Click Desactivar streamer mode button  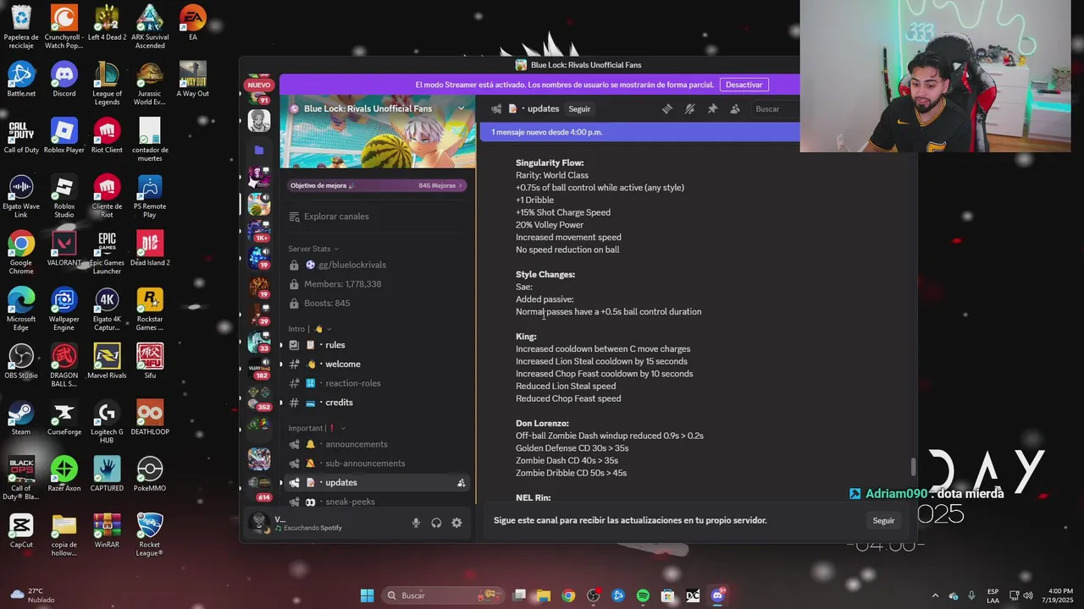pyautogui.click(x=744, y=85)
